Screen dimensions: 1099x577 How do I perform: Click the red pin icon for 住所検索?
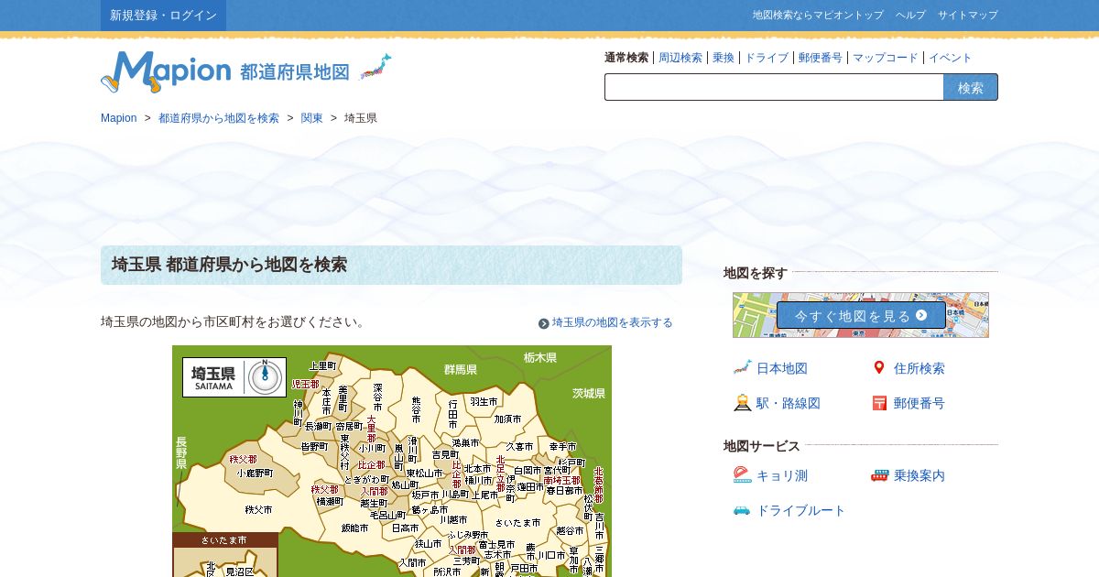click(879, 367)
